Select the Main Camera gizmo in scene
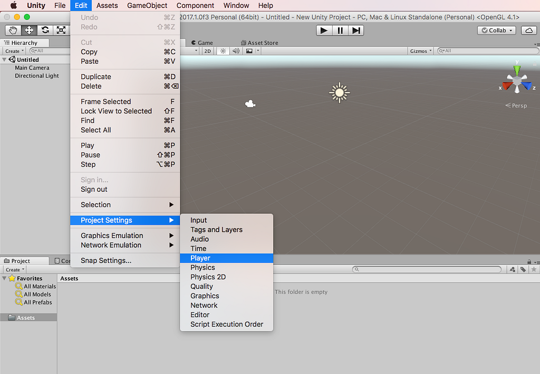The image size is (540, 374). pos(250,104)
